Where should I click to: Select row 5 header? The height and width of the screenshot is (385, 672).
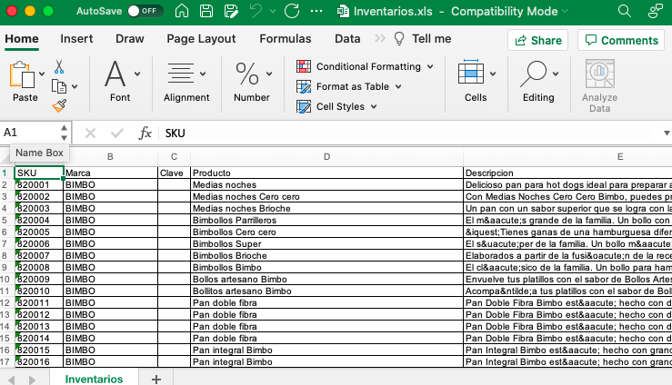pyautogui.click(x=5, y=221)
